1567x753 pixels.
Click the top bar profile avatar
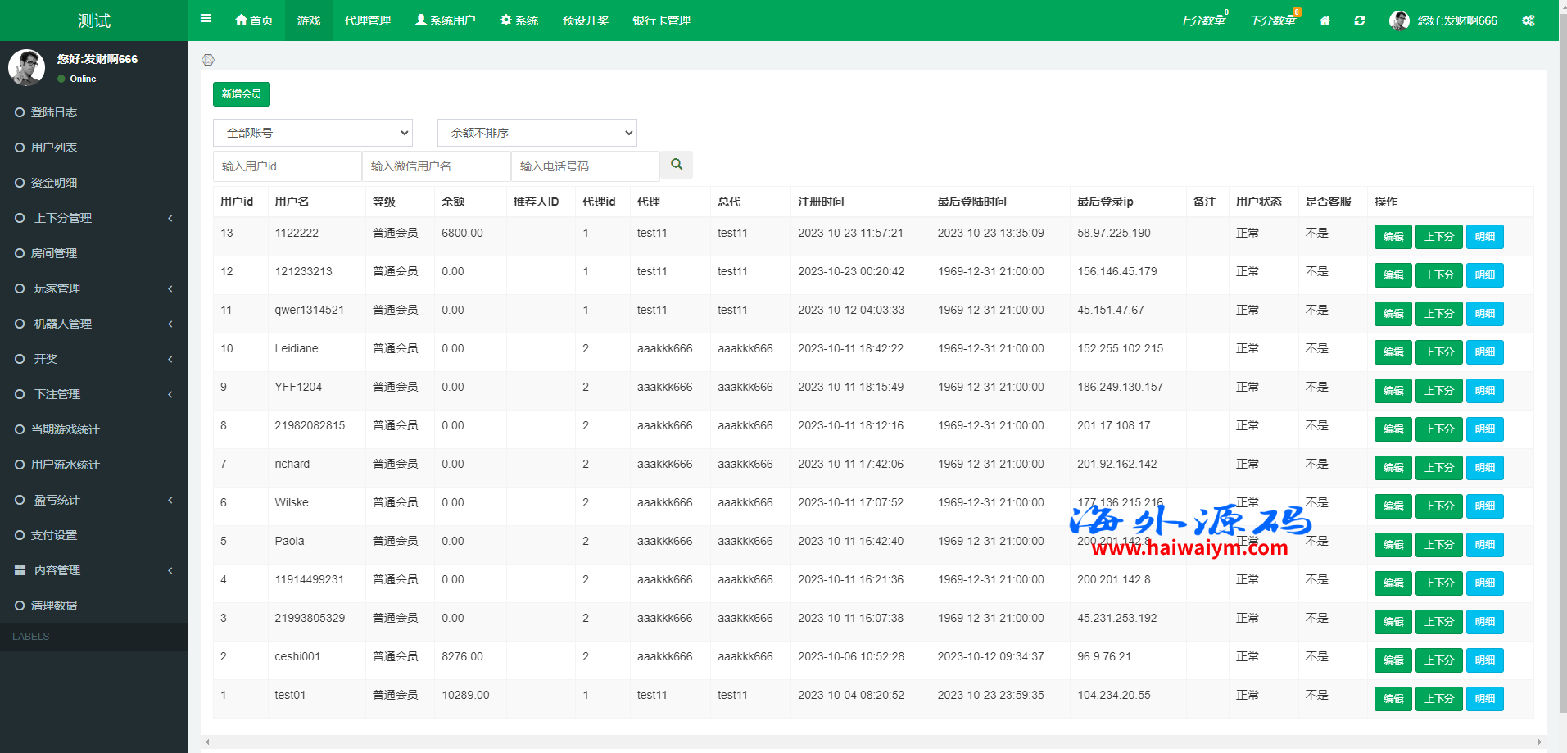pyautogui.click(x=1399, y=20)
